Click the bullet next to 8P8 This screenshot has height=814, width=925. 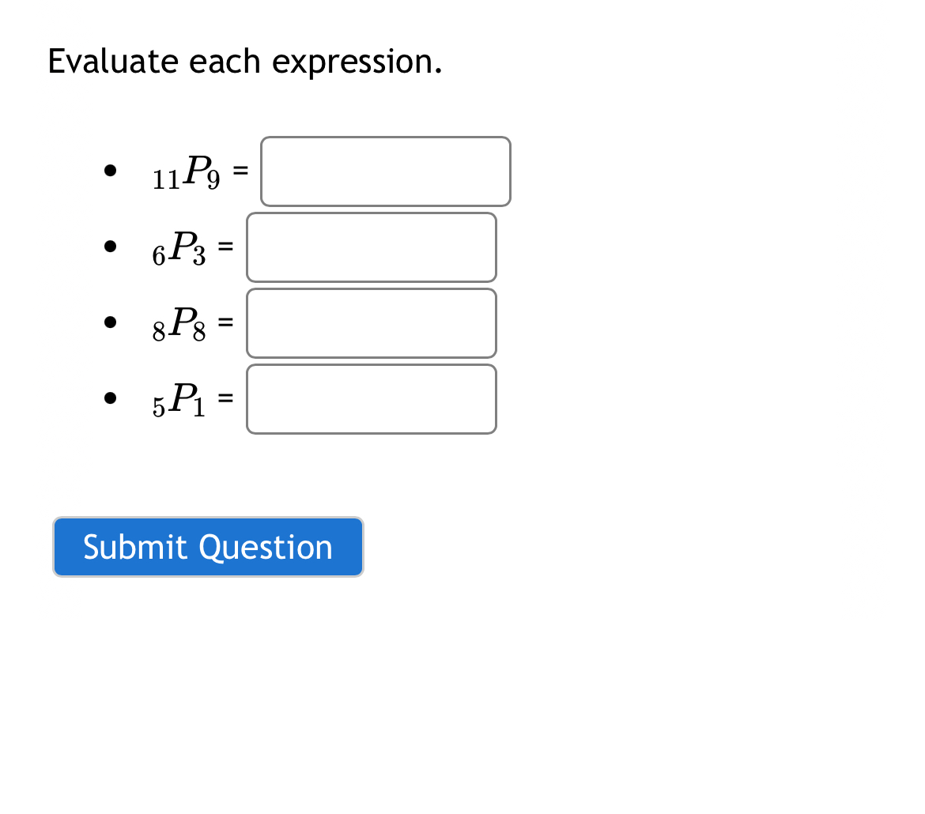click(x=110, y=321)
